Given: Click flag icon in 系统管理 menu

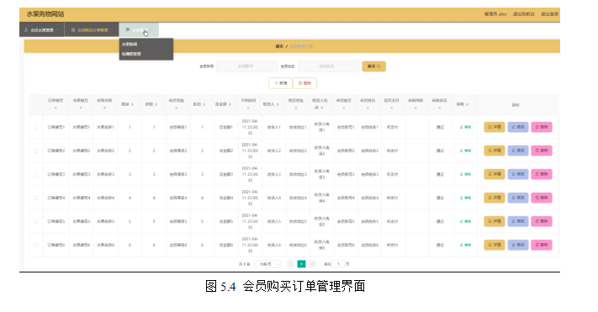Looking at the screenshot, I should pos(128,29).
